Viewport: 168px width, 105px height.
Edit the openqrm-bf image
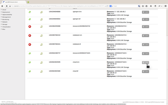(145, 19)
